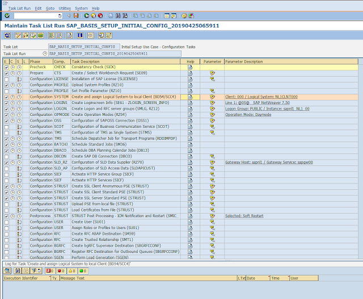Image resolution: width=363 pixels, height=299 pixels.
Task: Open the Goto menu
Action: click(x=50, y=8)
